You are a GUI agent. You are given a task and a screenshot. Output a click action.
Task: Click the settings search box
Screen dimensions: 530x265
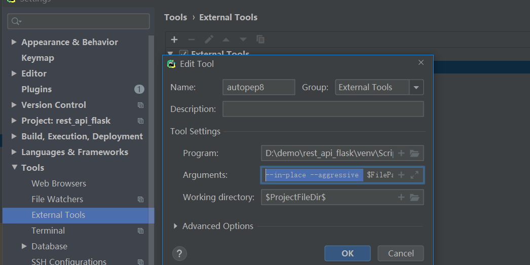[x=79, y=21]
